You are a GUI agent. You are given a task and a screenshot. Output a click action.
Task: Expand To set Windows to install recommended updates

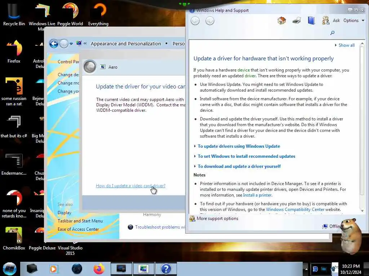(x=246, y=156)
